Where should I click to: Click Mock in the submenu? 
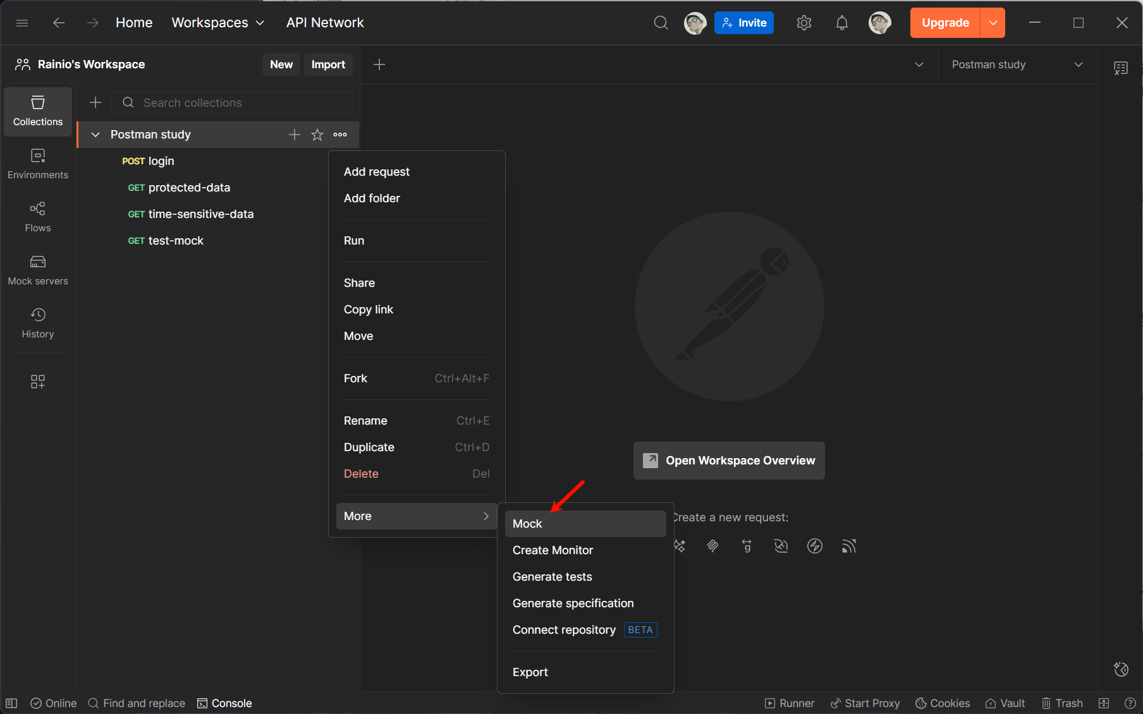tap(585, 524)
